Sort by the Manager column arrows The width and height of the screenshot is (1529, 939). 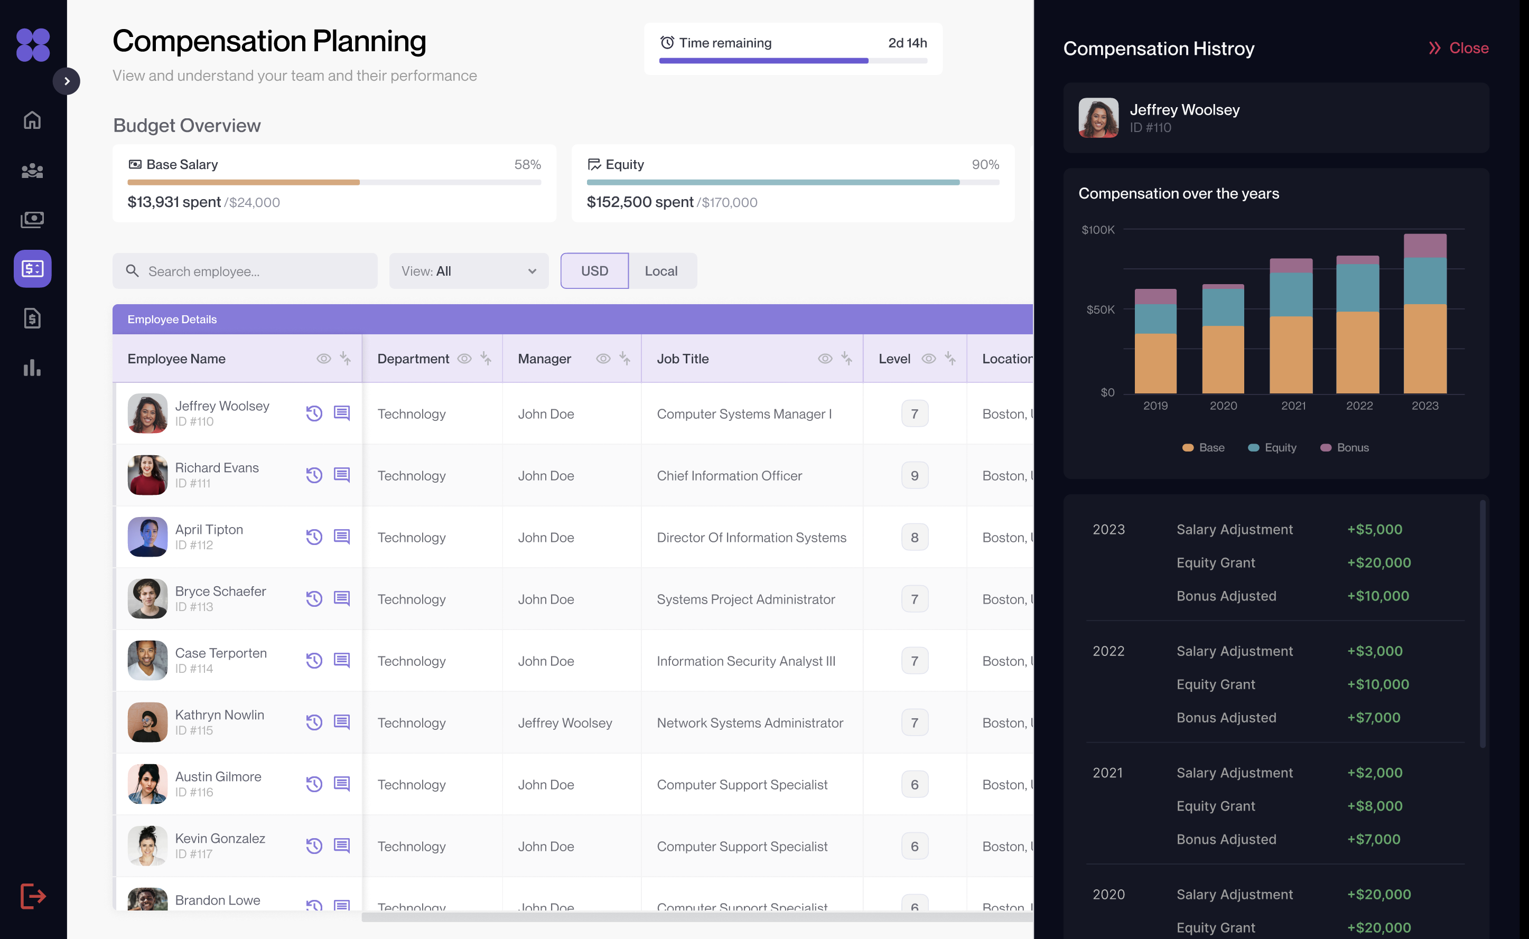tap(624, 359)
